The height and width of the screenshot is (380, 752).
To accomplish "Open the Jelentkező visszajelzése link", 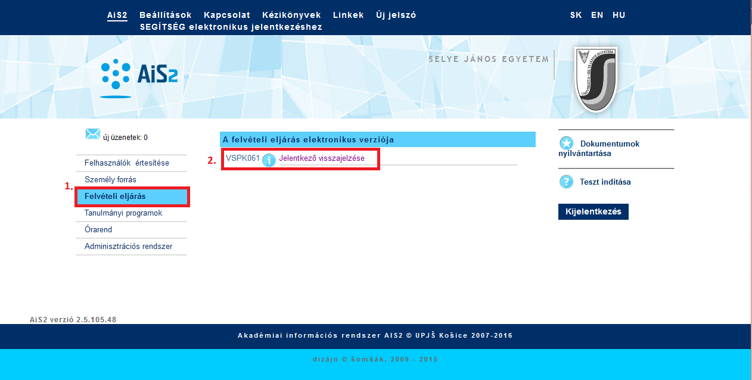I will pos(322,158).
